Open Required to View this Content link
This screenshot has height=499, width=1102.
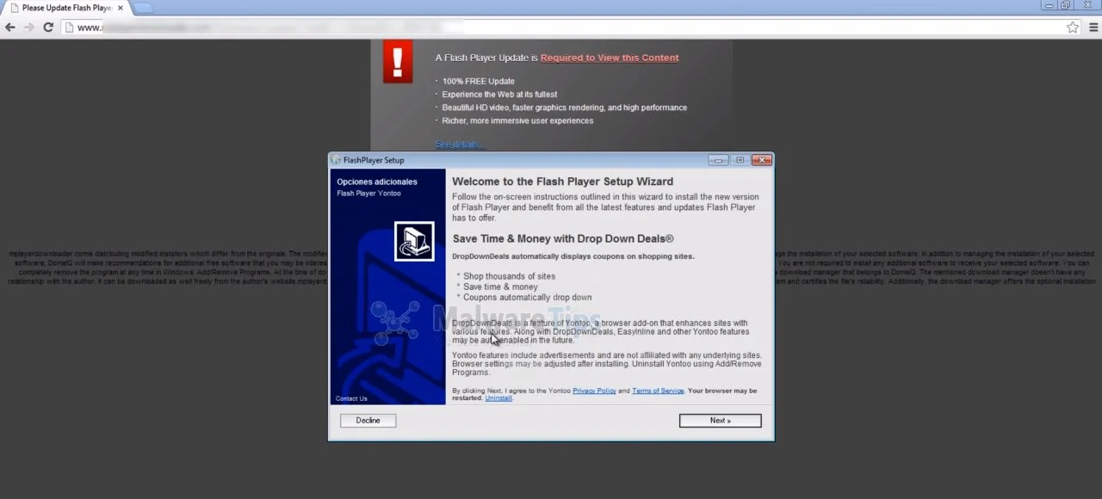(610, 58)
